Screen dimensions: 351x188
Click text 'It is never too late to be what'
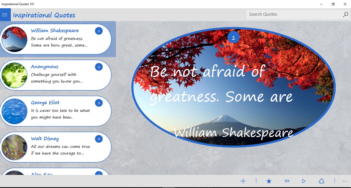pyautogui.click(x=60, y=111)
